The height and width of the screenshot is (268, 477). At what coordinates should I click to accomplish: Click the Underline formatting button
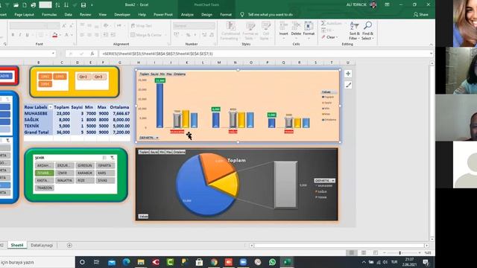[x=28, y=35]
